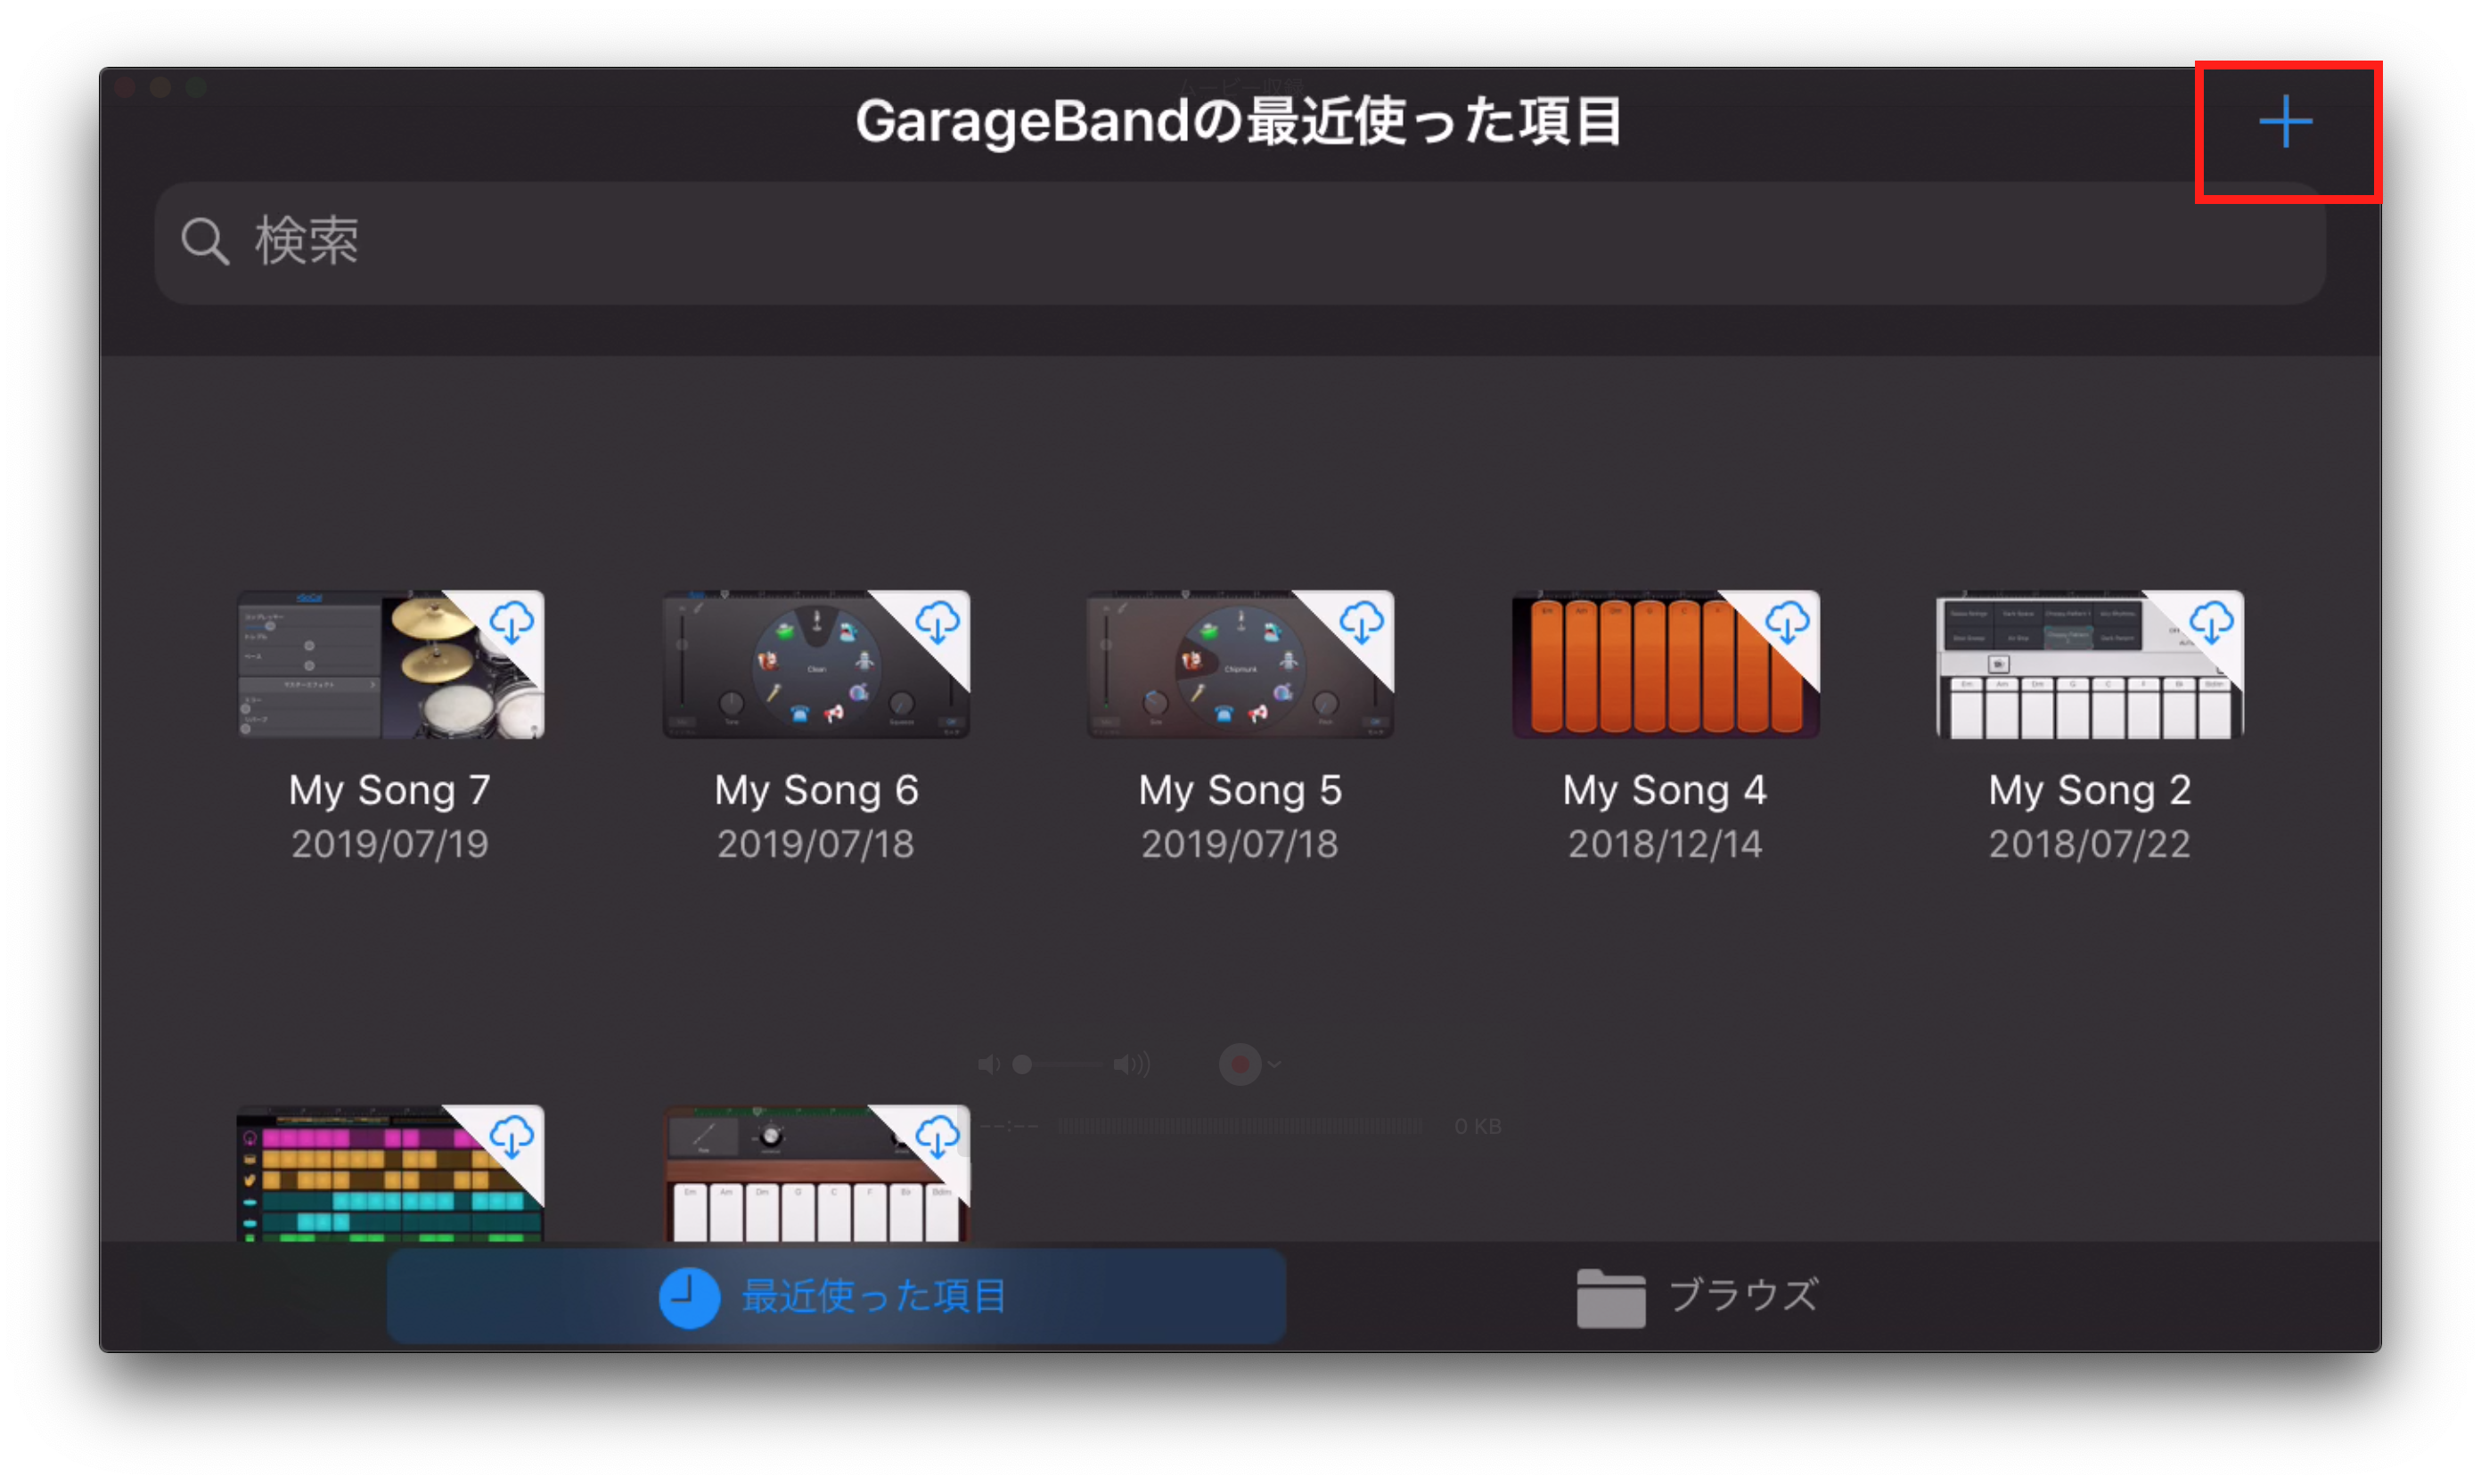The image size is (2481, 1484).
Task: Click the cloud download icon on My Song 2
Action: [x=2211, y=622]
